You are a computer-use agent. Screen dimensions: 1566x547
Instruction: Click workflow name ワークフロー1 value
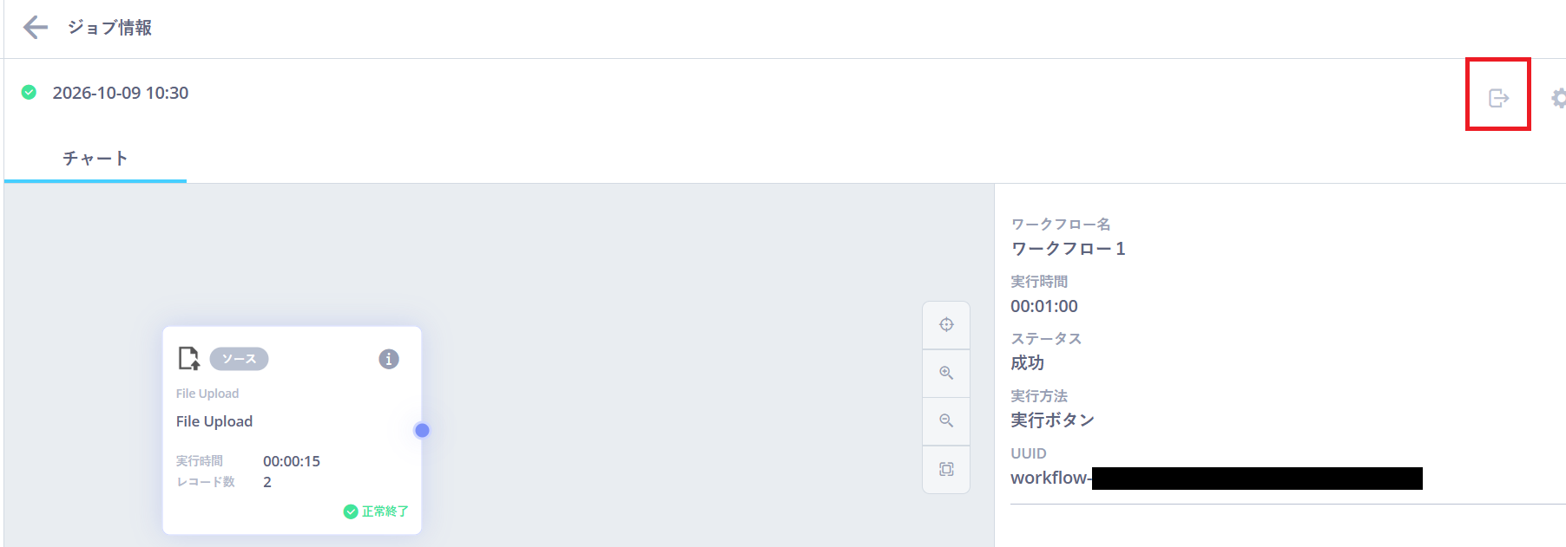(x=1068, y=249)
